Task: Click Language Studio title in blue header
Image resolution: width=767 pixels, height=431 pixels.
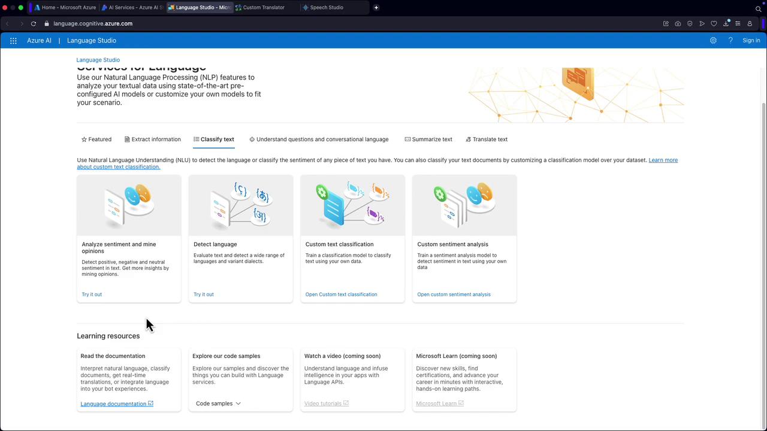Action: 92,41
